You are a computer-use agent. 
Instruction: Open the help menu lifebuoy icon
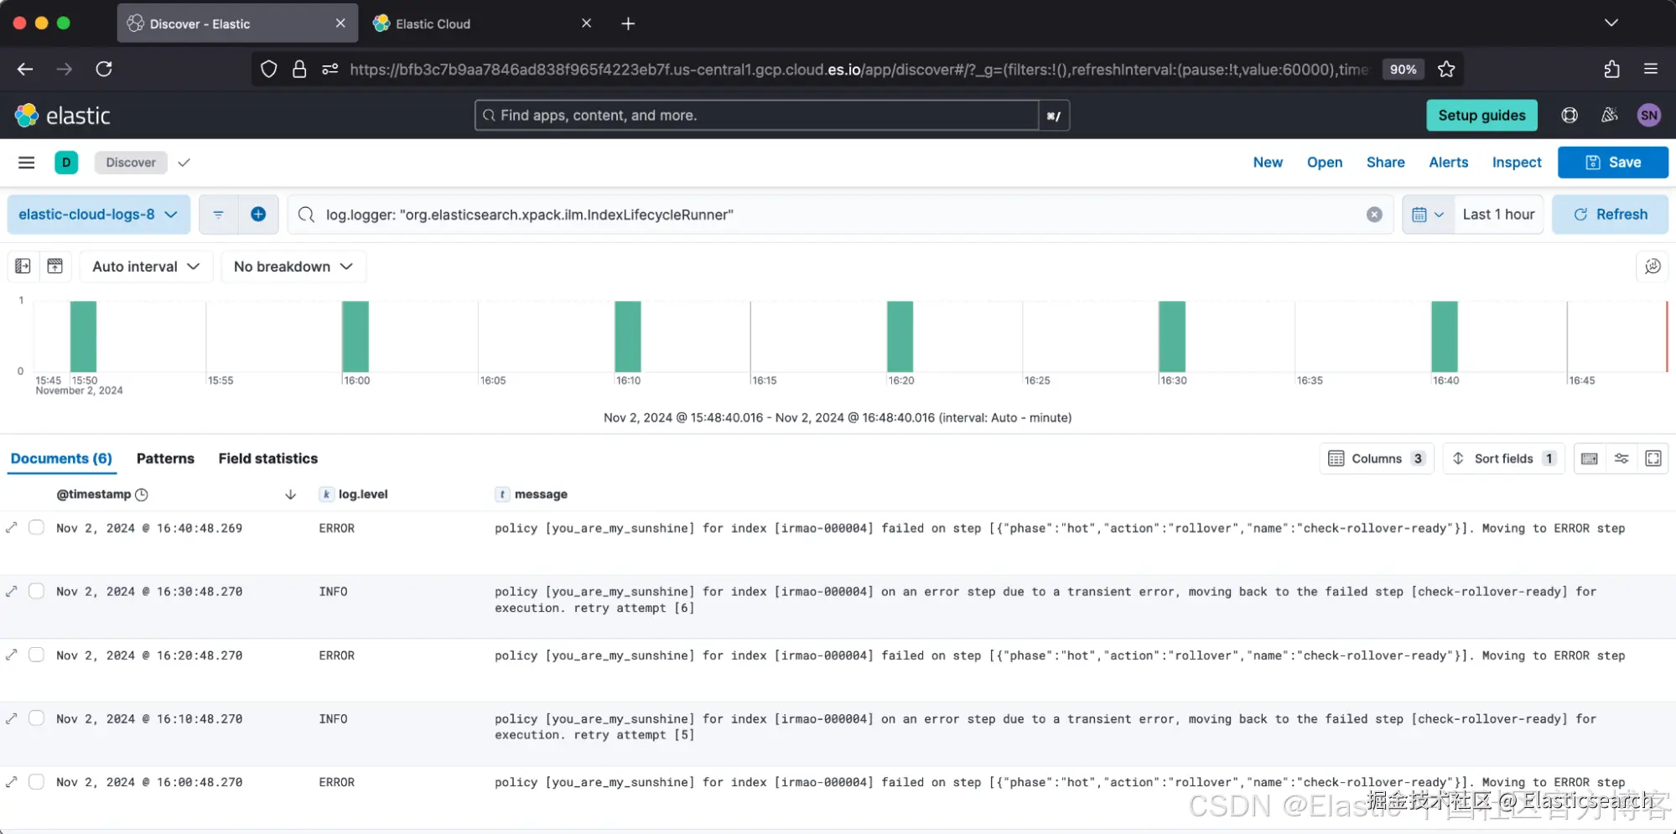(x=1570, y=116)
